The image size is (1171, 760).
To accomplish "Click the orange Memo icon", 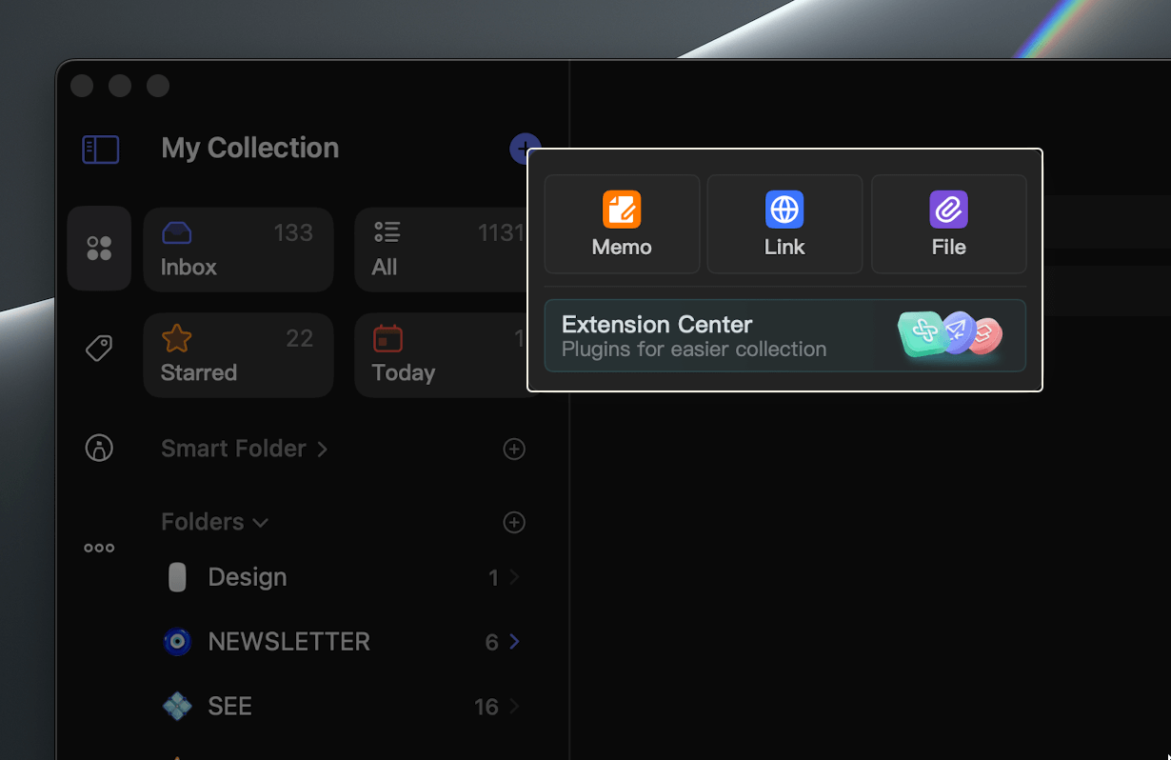I will pos(622,210).
